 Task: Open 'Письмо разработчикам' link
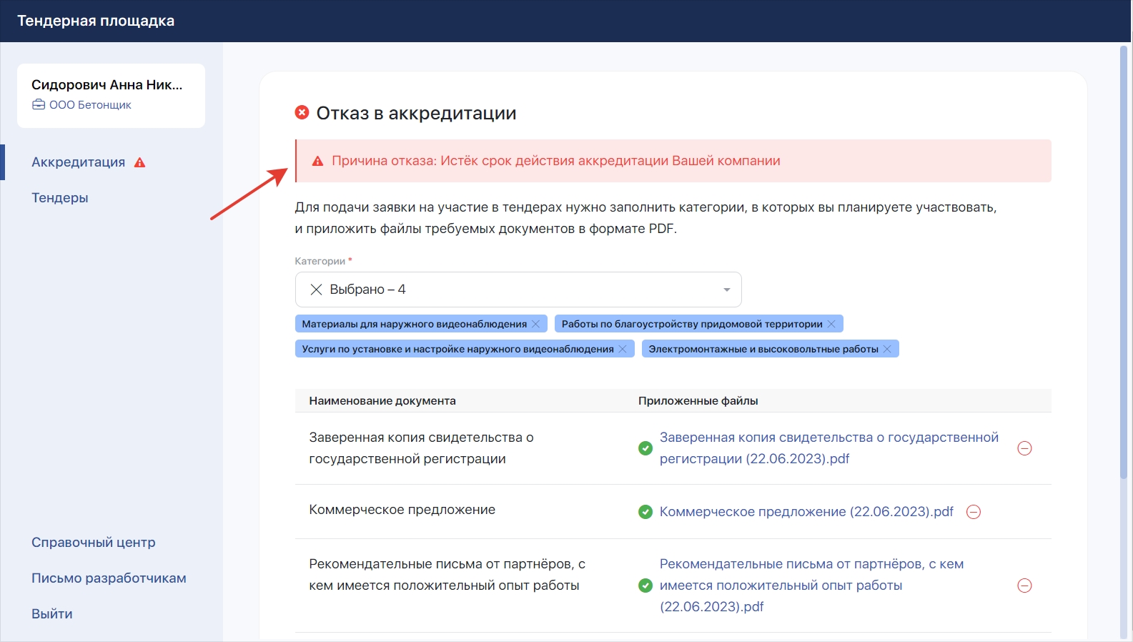click(109, 578)
